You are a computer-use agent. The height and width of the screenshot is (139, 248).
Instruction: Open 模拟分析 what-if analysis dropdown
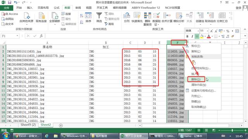coord(179,25)
